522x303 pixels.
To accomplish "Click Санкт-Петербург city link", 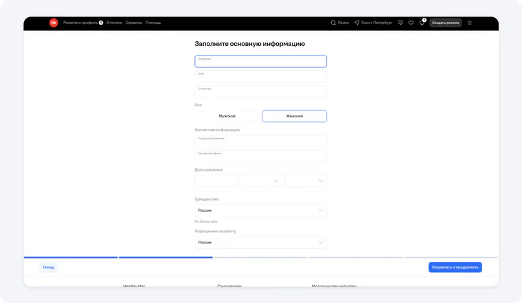I will pos(377,23).
